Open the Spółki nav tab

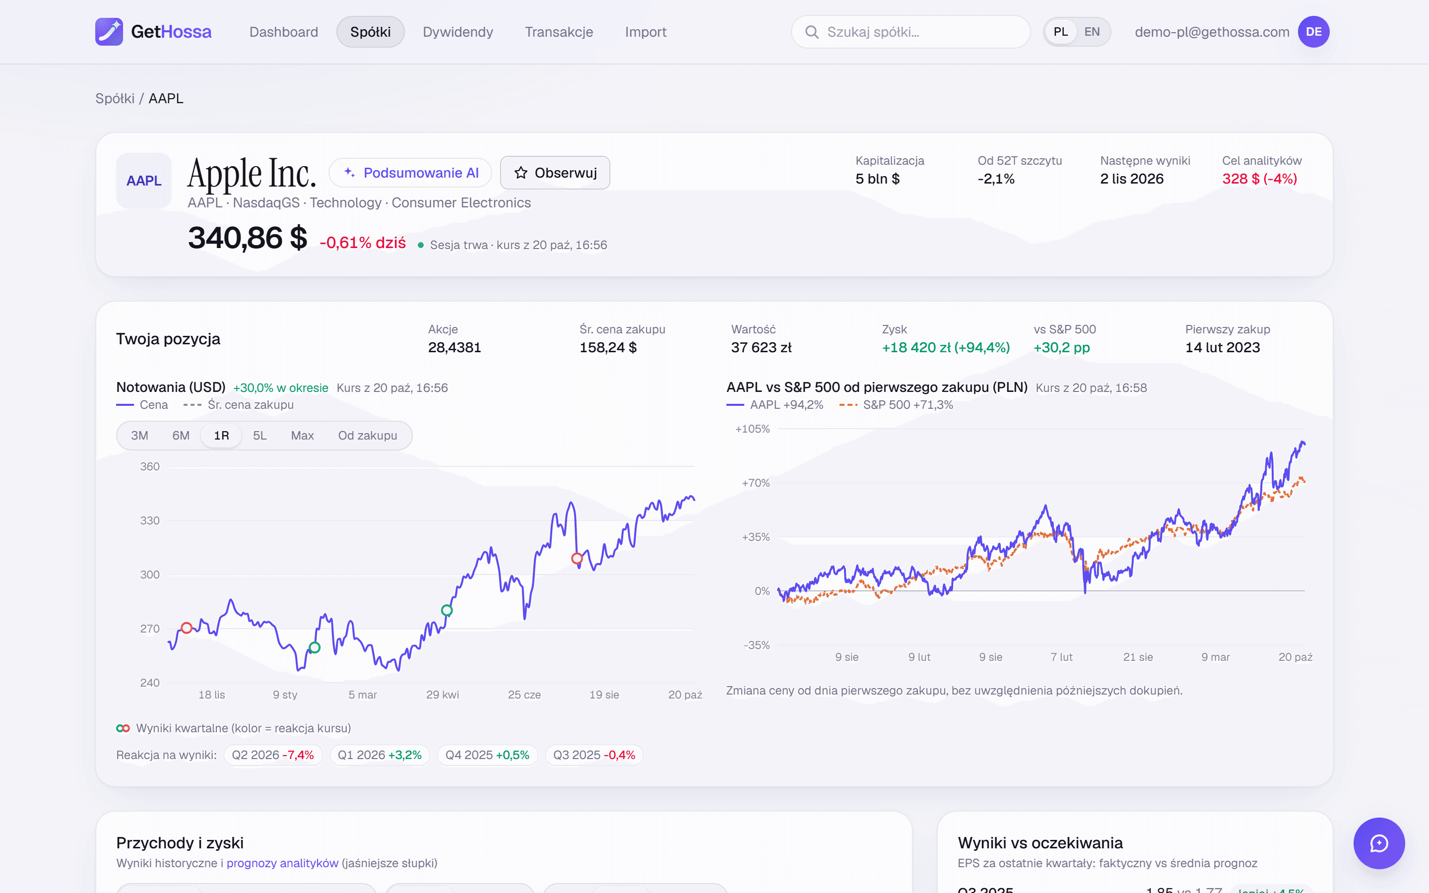[x=370, y=32]
